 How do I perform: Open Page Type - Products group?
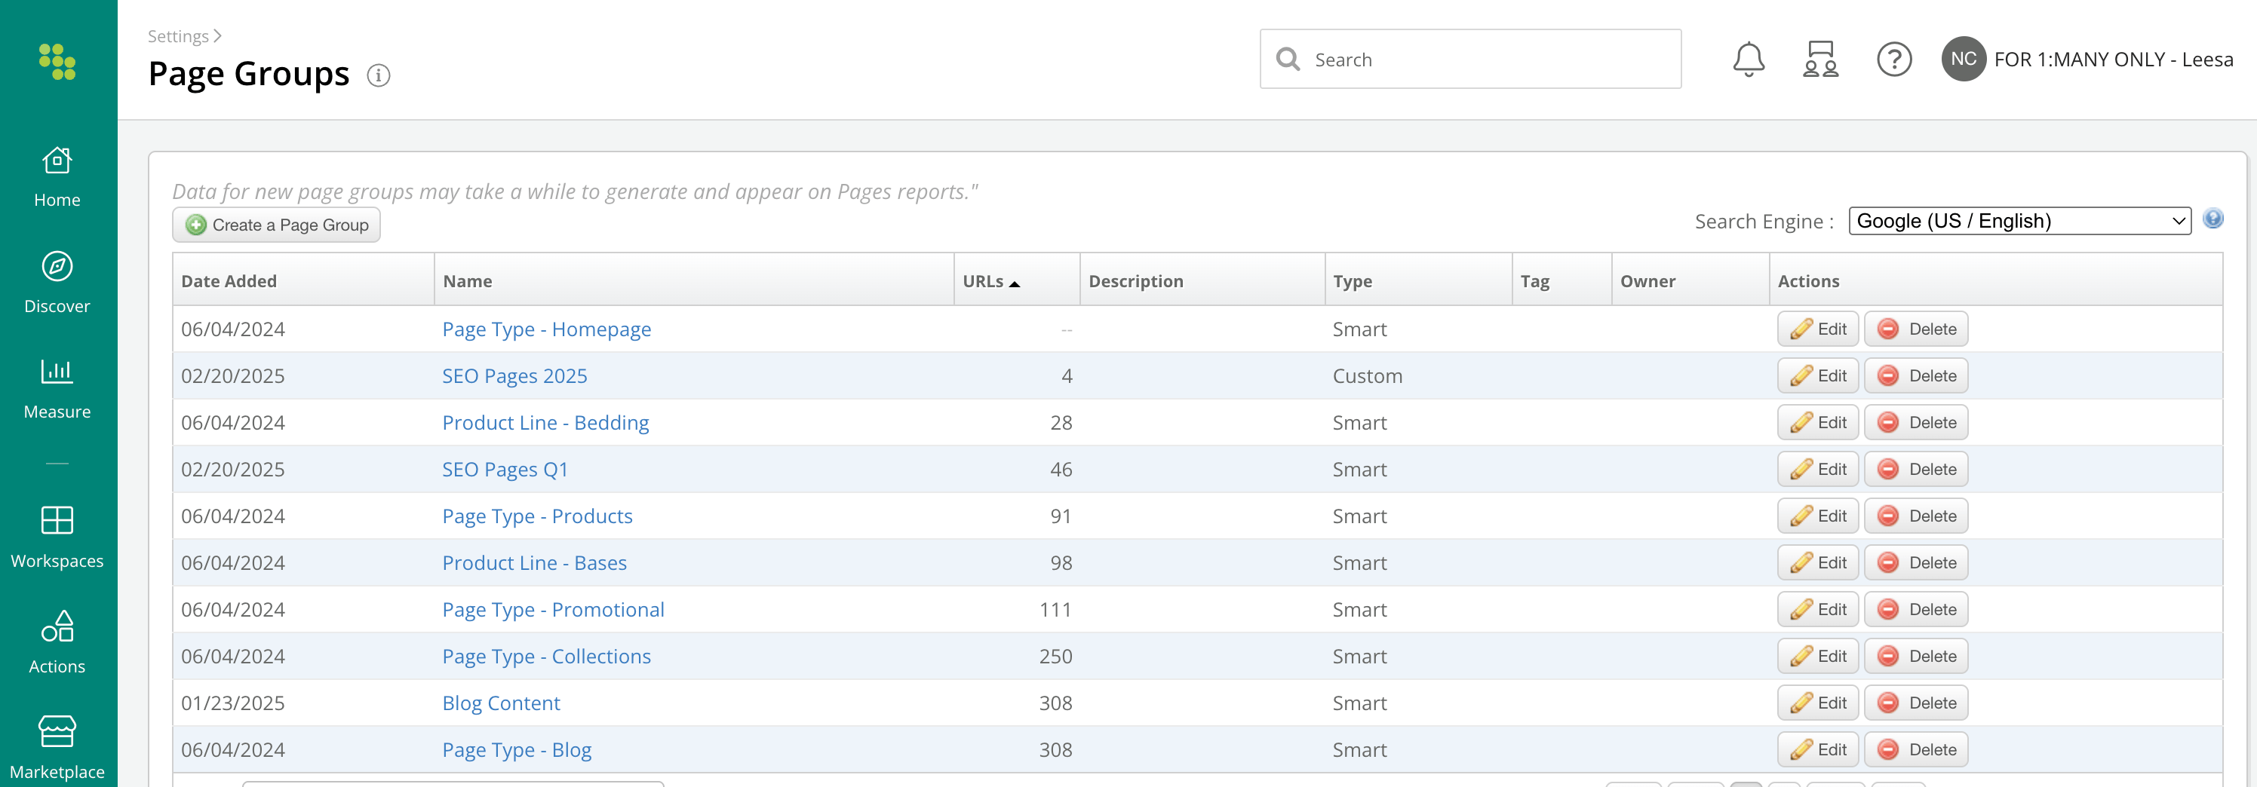coord(537,516)
